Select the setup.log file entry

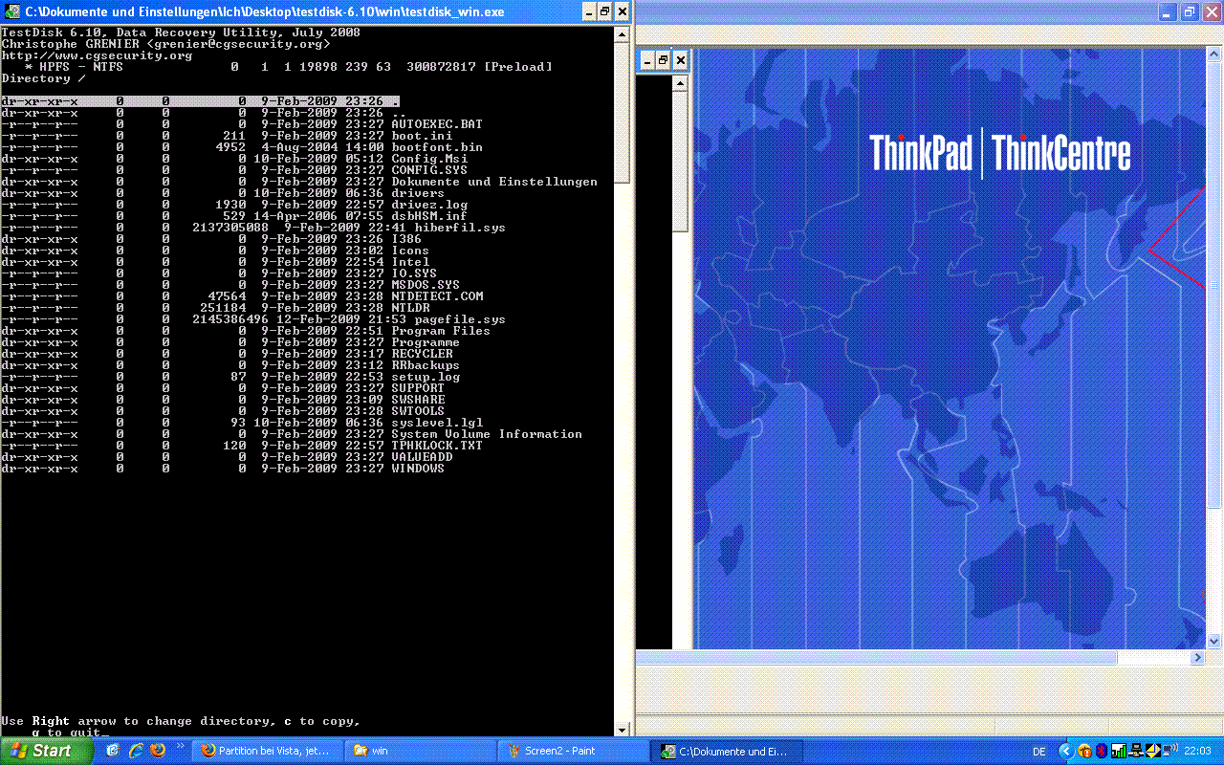[230, 377]
